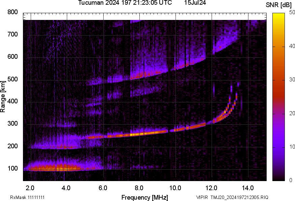Click range tick label '600'

point(12,57)
